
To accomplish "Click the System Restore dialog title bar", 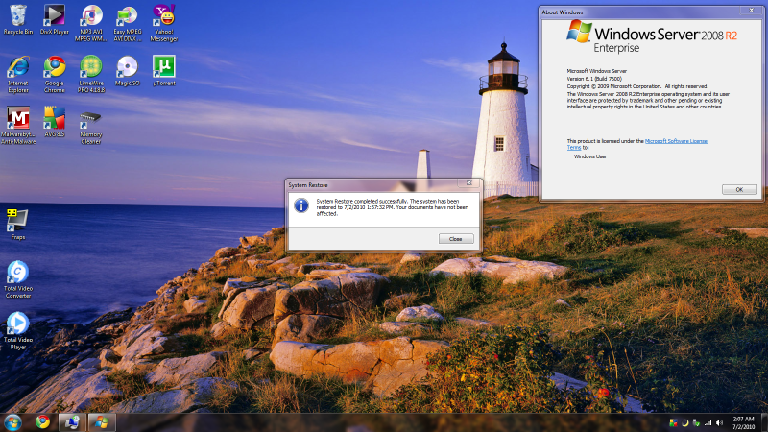I will click(x=372, y=185).
